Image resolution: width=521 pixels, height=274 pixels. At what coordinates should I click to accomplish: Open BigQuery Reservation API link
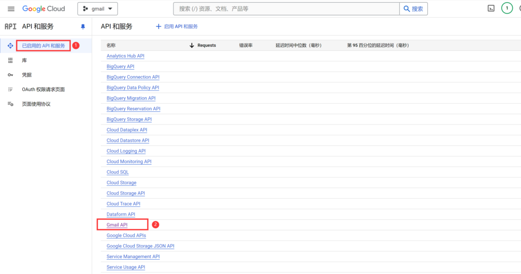click(x=133, y=109)
